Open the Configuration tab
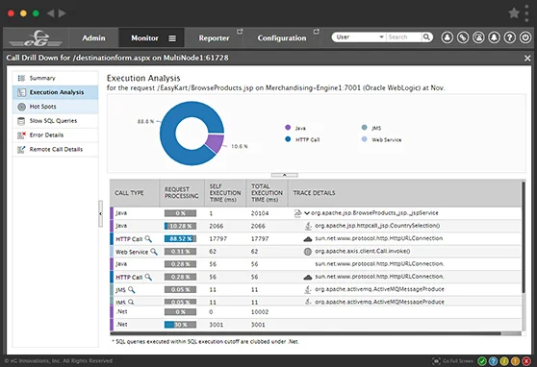 click(x=282, y=38)
